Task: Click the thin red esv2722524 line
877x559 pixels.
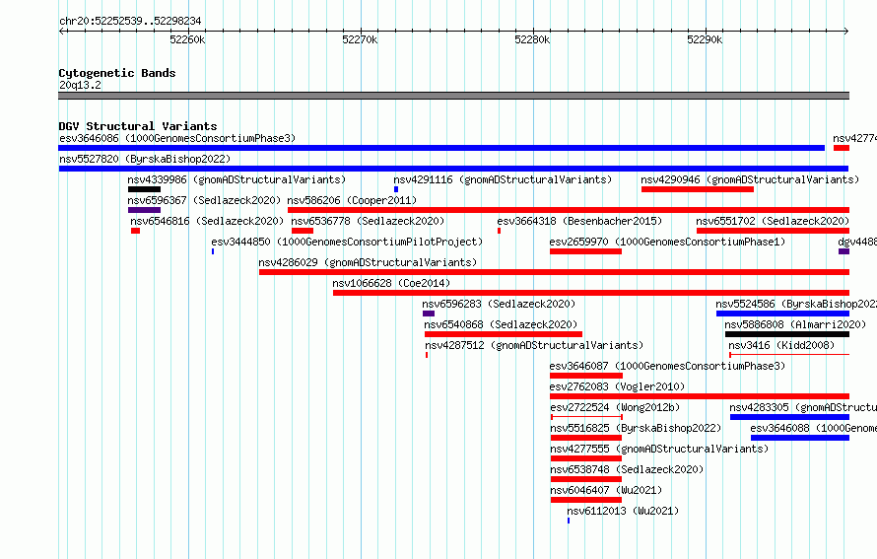Action: (586, 417)
